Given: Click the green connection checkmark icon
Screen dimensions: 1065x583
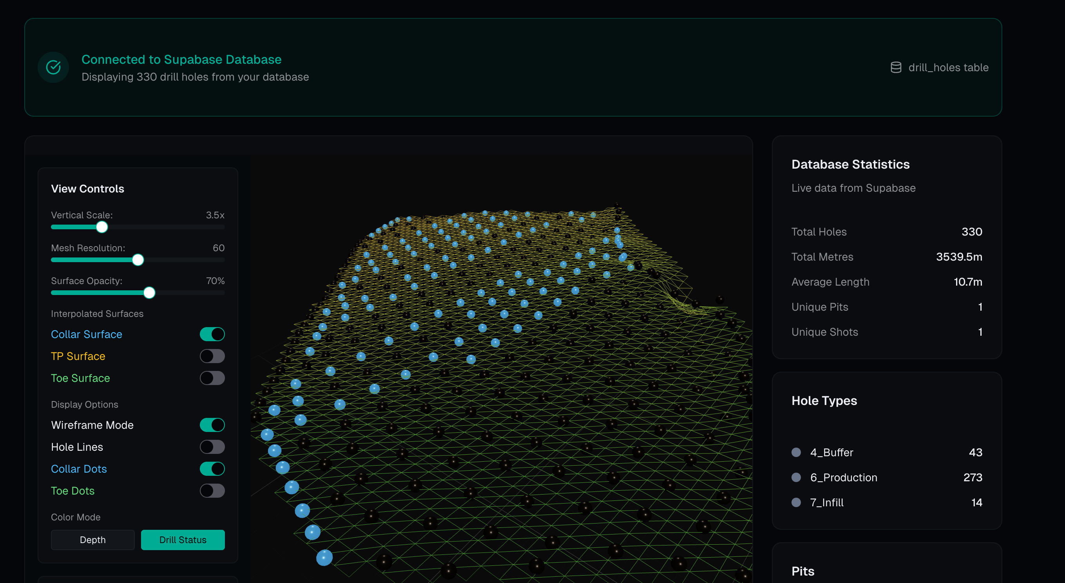Looking at the screenshot, I should (53, 67).
